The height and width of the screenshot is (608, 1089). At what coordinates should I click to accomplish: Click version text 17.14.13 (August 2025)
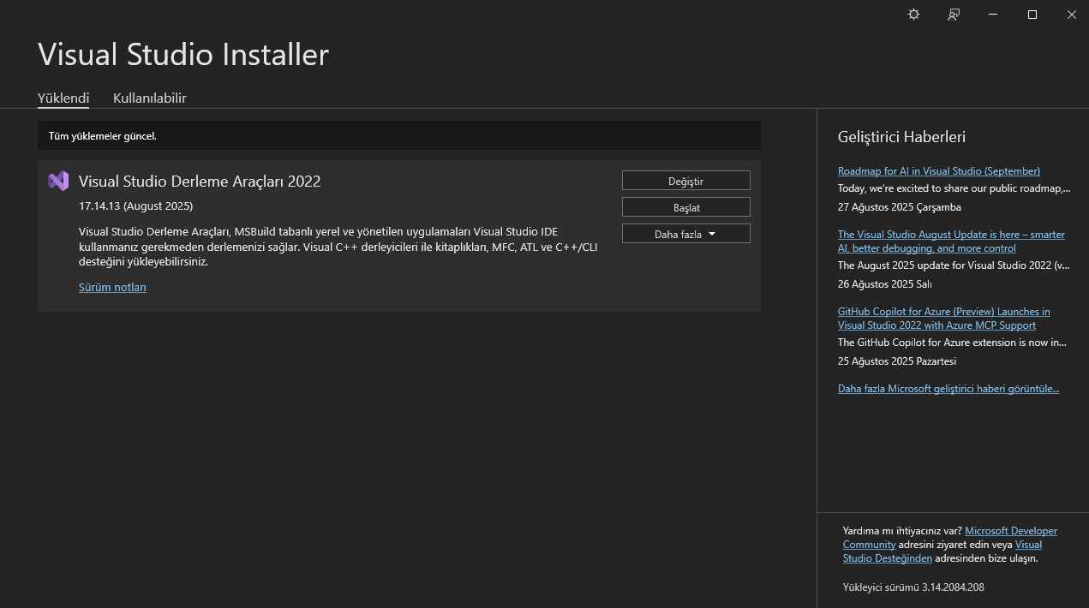pos(135,206)
